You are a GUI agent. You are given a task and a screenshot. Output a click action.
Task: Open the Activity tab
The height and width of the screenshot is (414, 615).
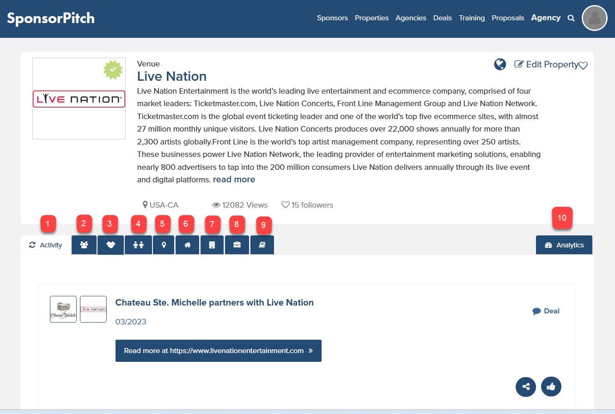point(46,245)
